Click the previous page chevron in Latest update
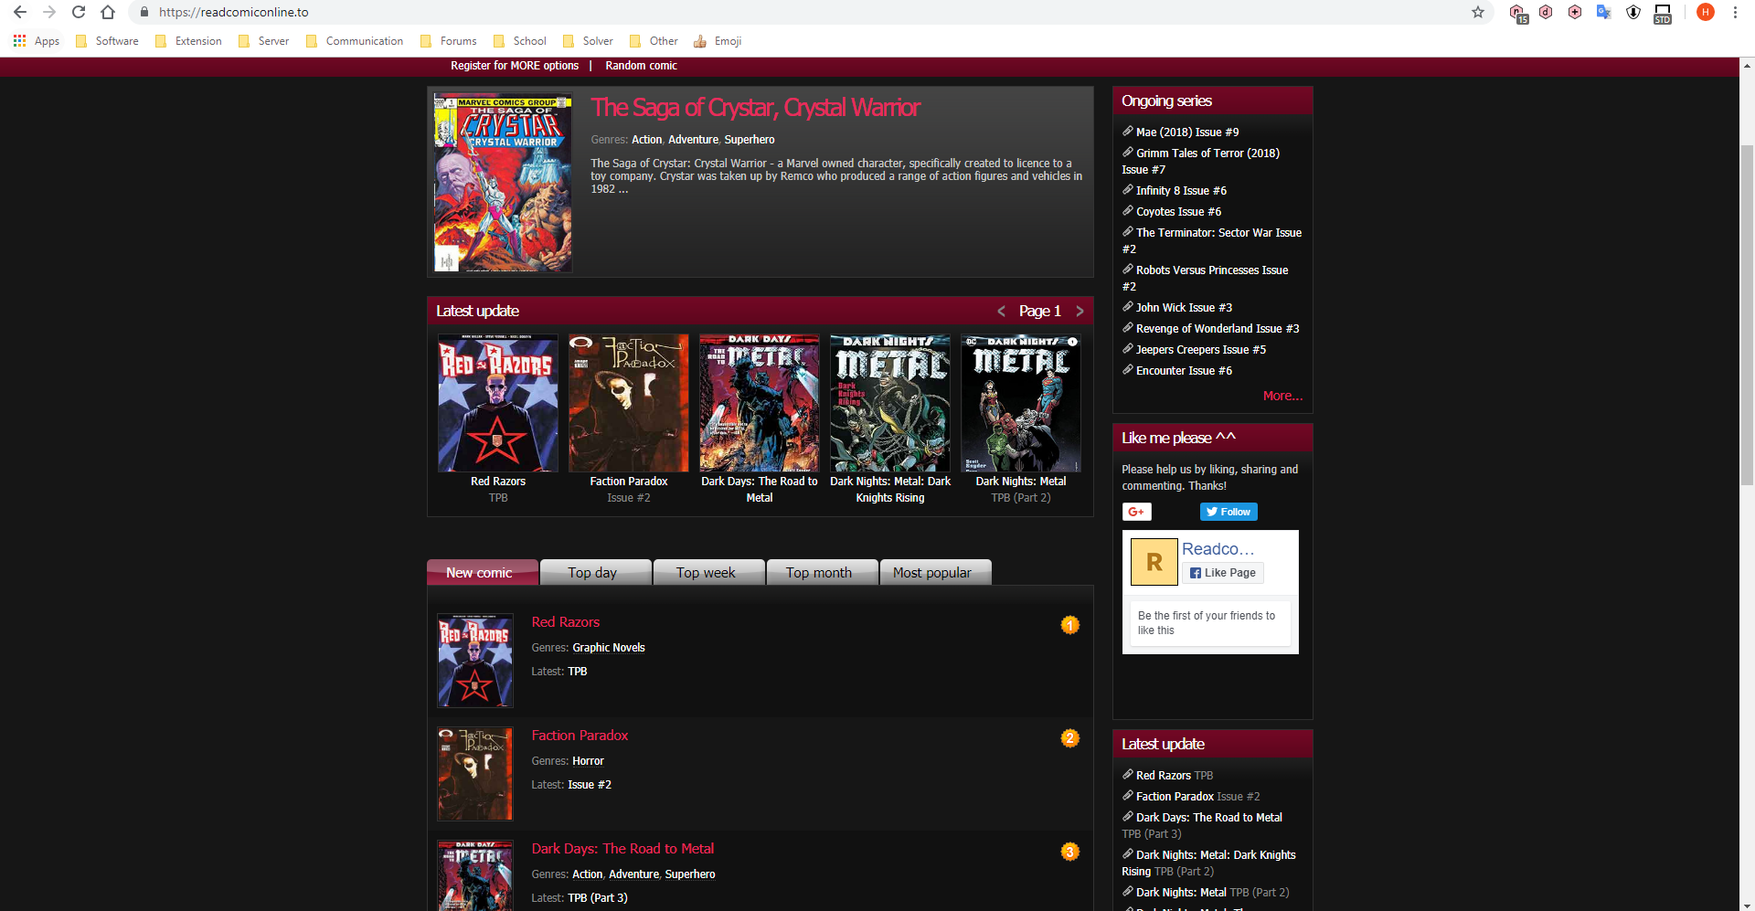 click(x=1001, y=311)
